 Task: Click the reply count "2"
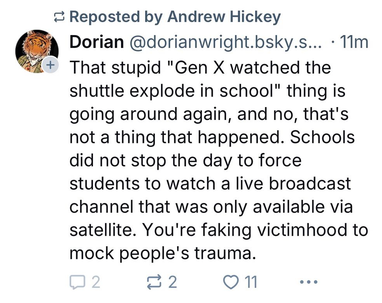[x=96, y=282]
